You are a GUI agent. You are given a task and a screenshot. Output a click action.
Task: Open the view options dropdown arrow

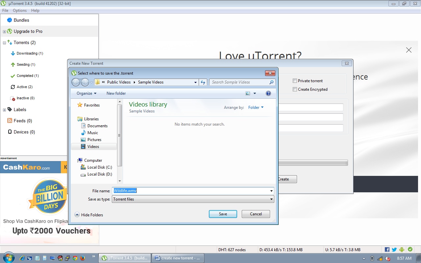[x=255, y=93]
